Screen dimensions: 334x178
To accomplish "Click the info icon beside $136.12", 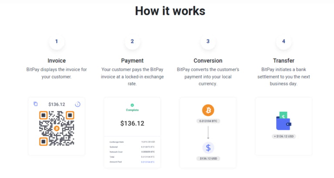I will tap(78, 104).
